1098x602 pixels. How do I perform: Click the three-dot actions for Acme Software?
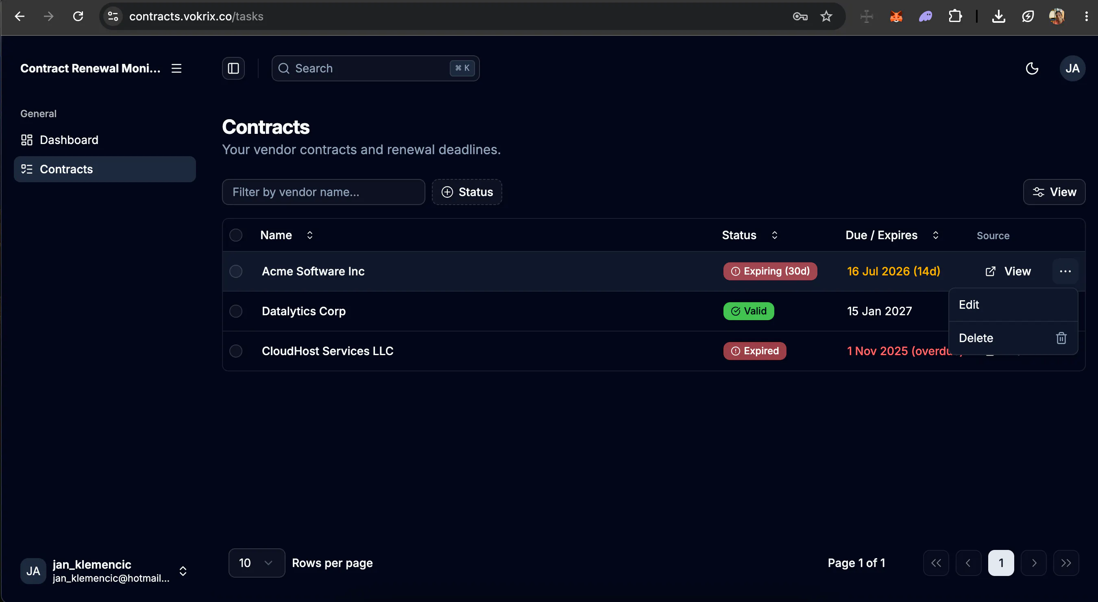[x=1065, y=271]
